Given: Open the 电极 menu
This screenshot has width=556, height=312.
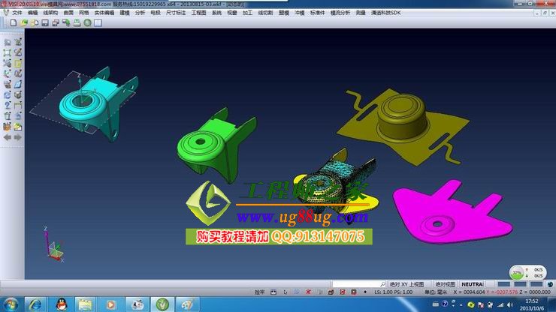Looking at the screenshot, I should 156,13.
